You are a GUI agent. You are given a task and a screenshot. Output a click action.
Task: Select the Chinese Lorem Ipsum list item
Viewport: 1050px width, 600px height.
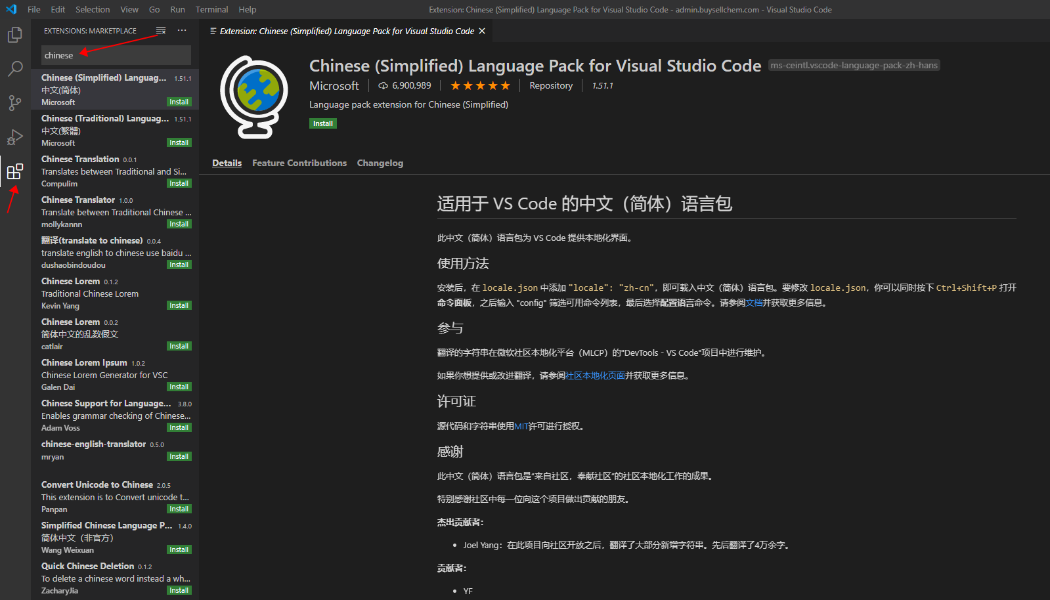click(115, 374)
